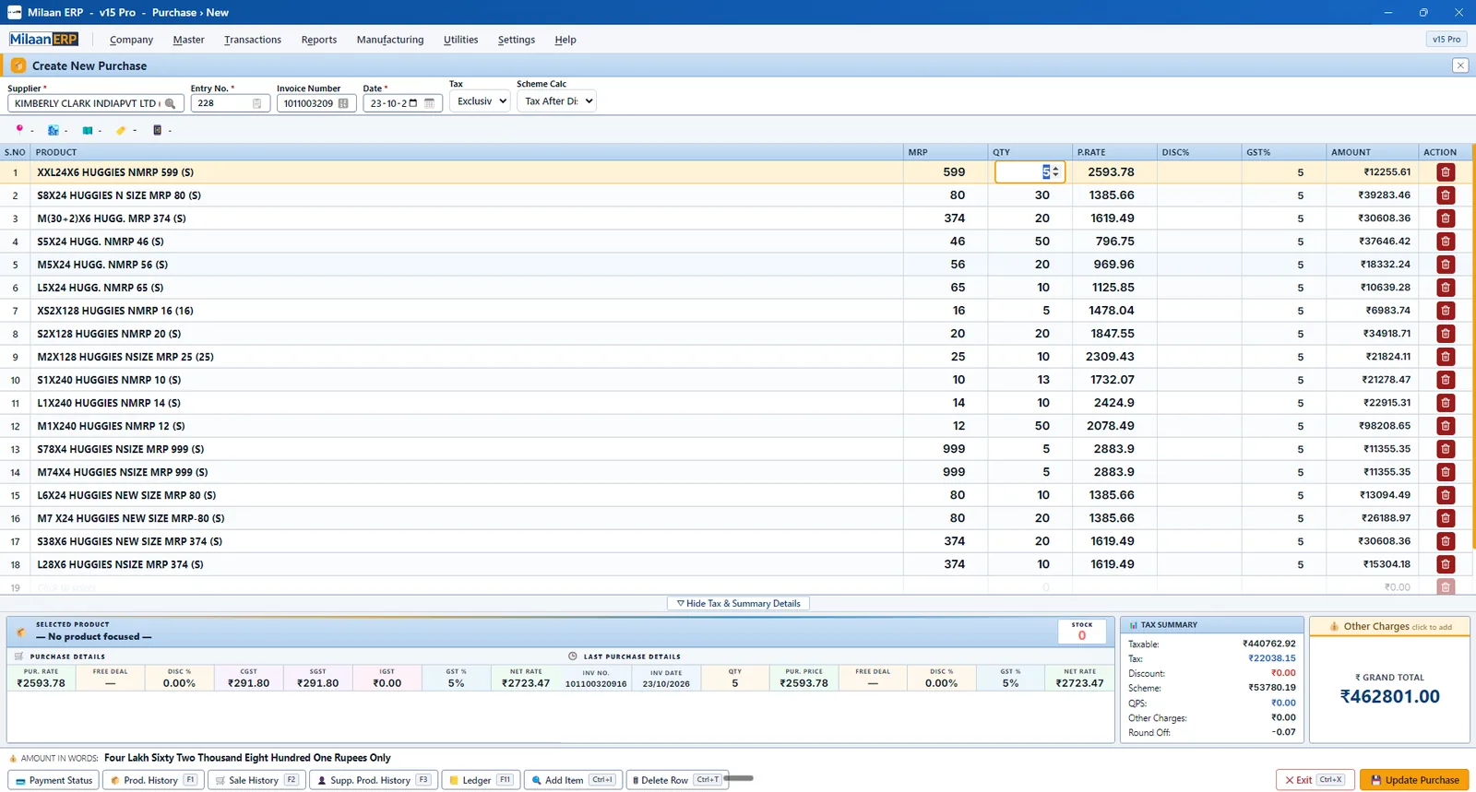Open the Transactions menu
This screenshot has height=792, width=1476.
pyautogui.click(x=253, y=40)
